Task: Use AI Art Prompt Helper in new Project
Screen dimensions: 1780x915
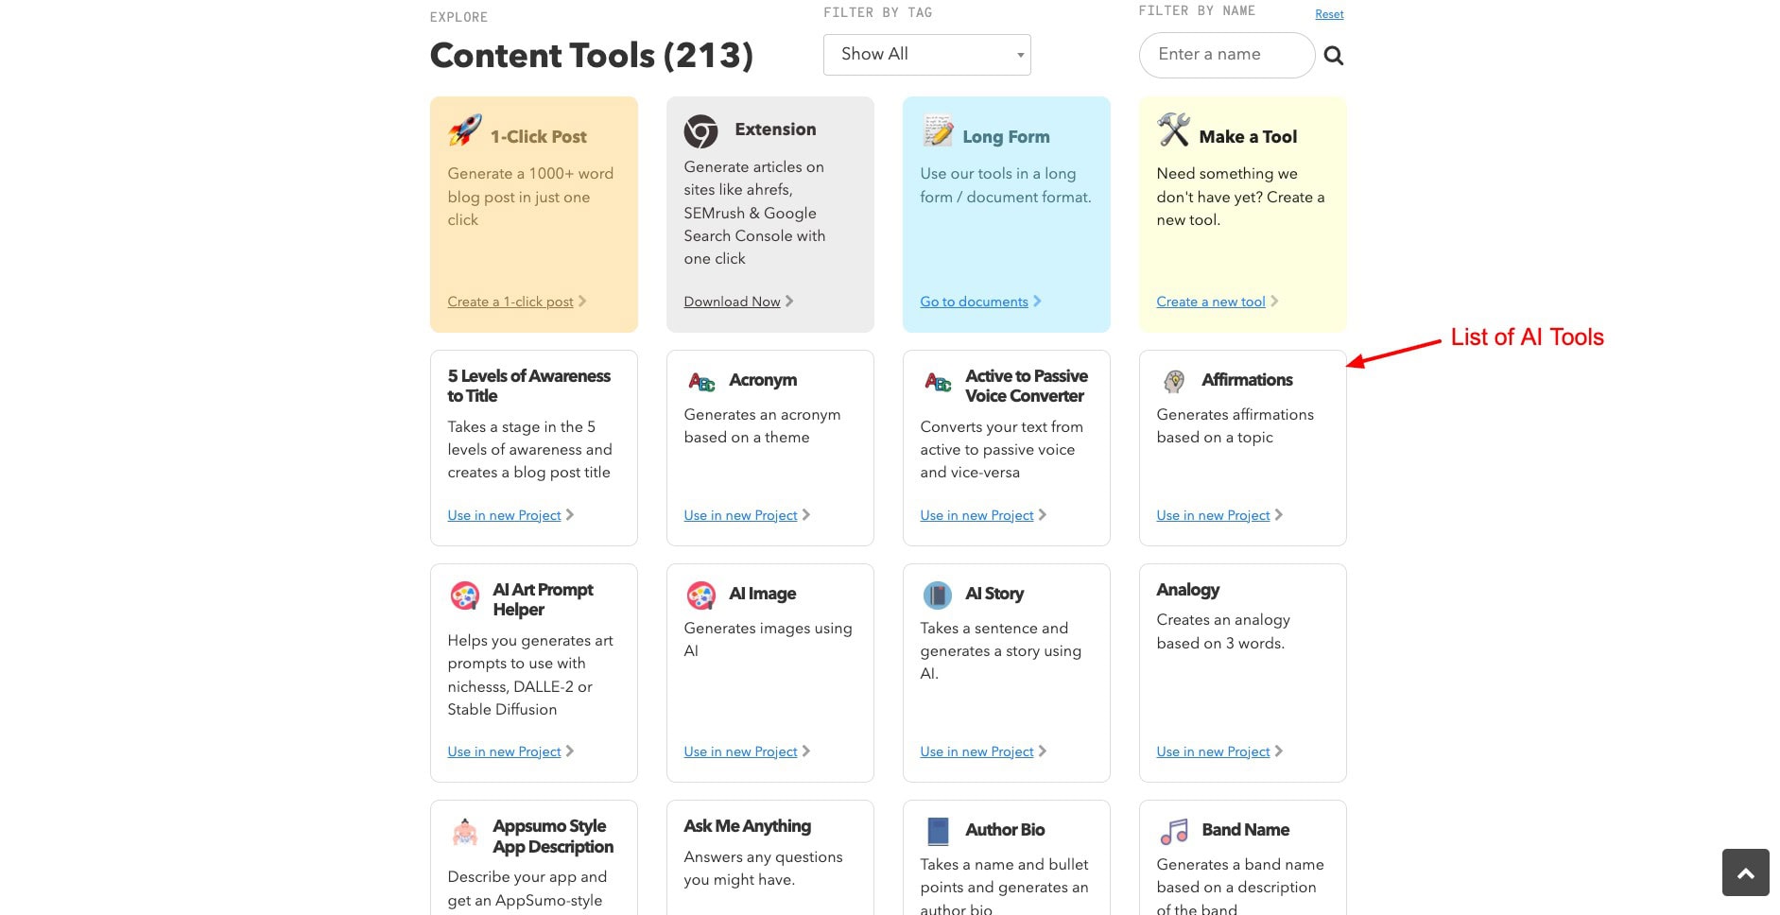Action: coord(505,751)
